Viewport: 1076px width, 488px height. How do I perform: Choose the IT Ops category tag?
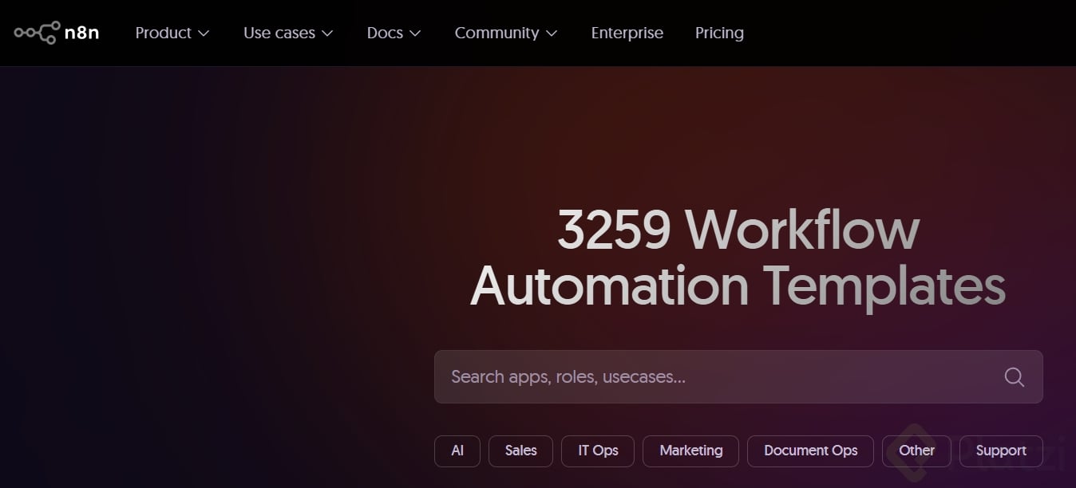[598, 451]
